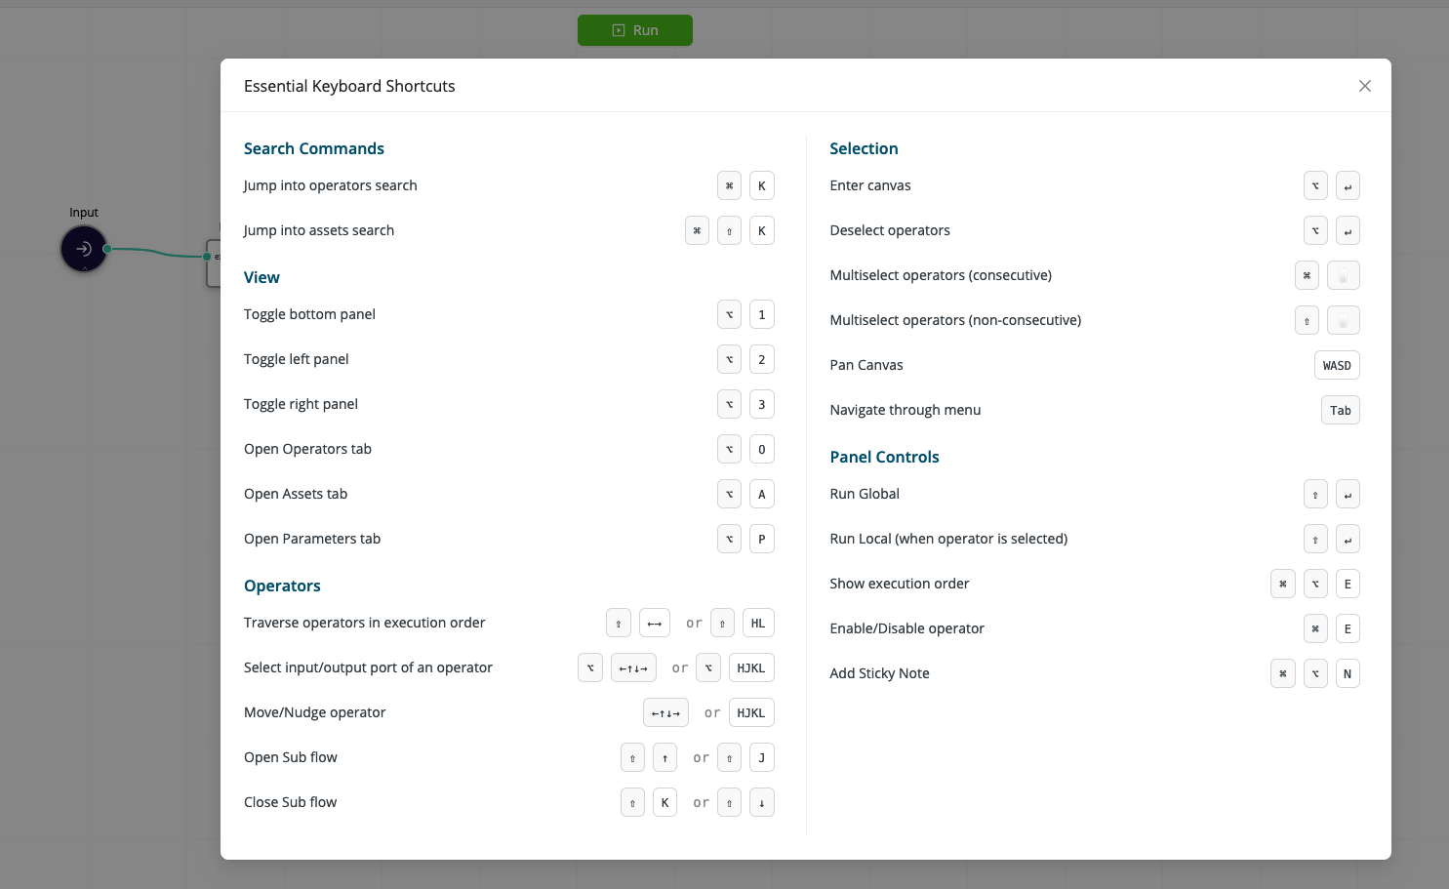Click the play icon inside the Run button

(x=618, y=30)
